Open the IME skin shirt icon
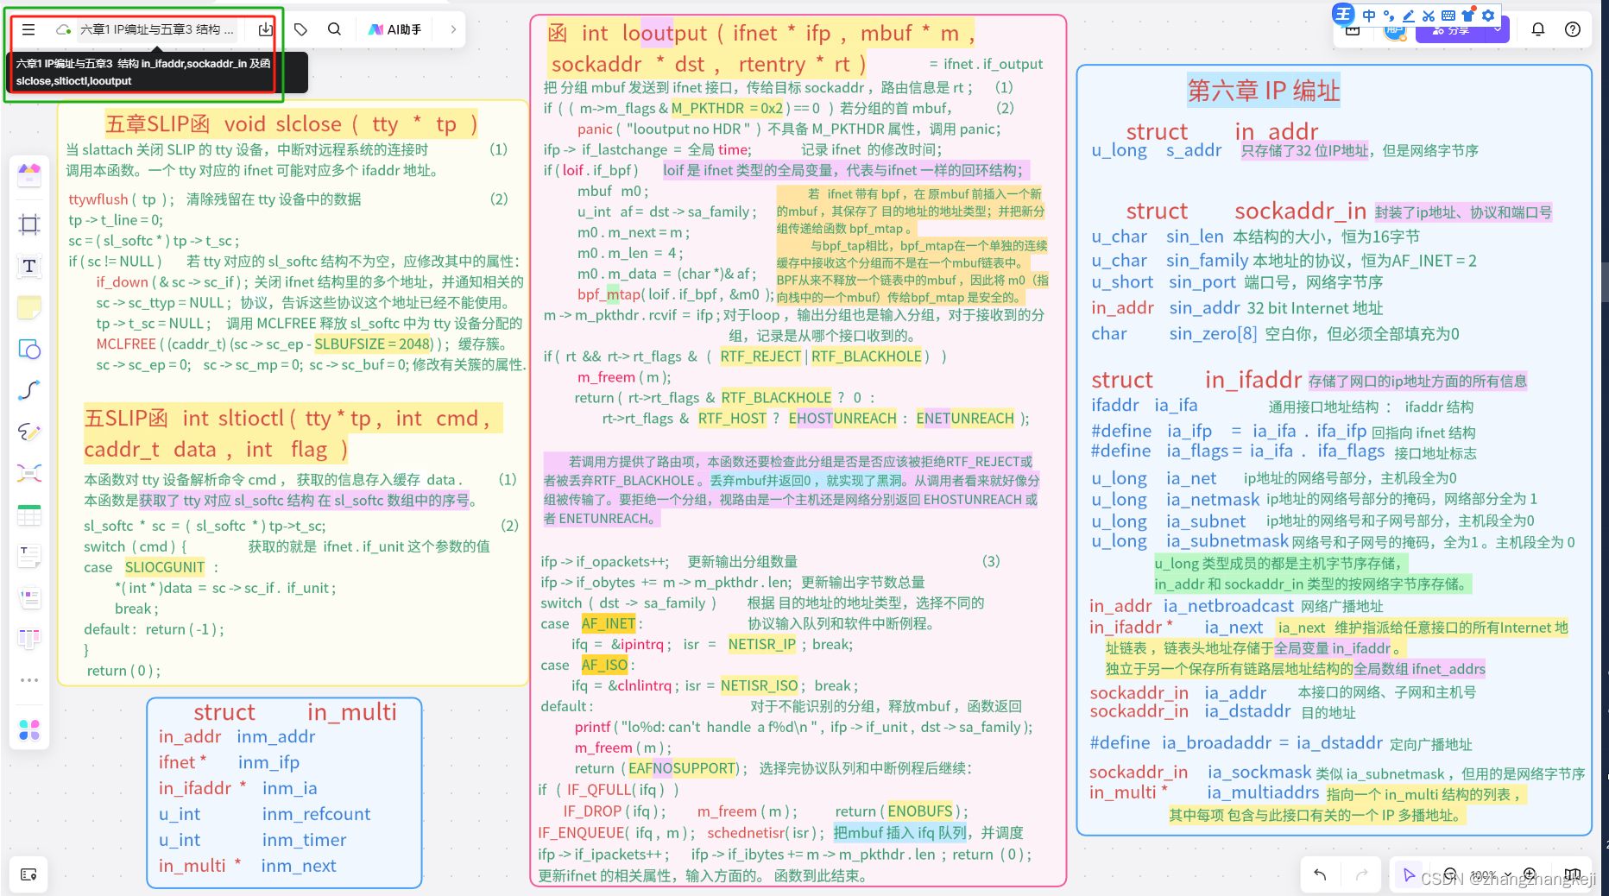Image resolution: width=1609 pixels, height=896 pixels. click(1468, 16)
